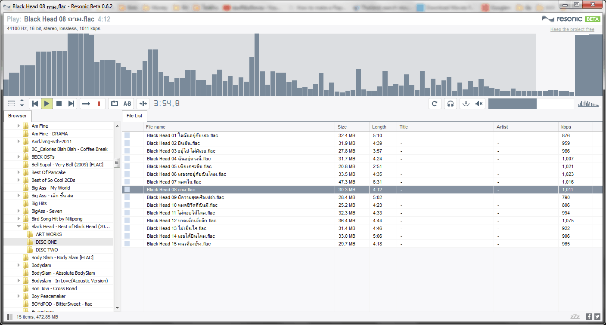Sort by the Size column header
This screenshot has height=325, width=606.
[x=352, y=127]
